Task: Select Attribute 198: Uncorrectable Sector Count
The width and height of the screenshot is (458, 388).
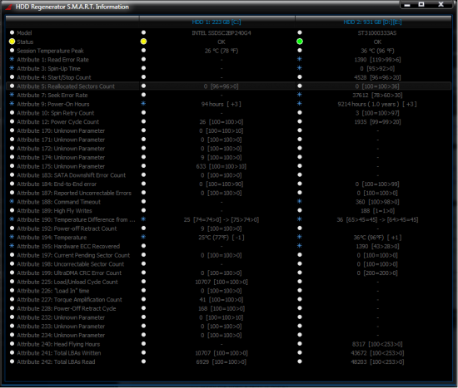Action: tap(71, 264)
